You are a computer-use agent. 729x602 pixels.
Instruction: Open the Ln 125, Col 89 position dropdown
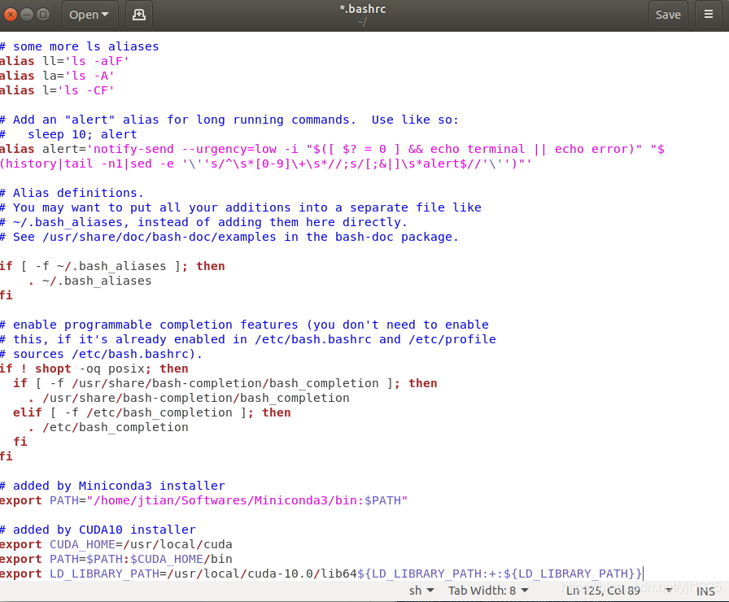(619, 591)
